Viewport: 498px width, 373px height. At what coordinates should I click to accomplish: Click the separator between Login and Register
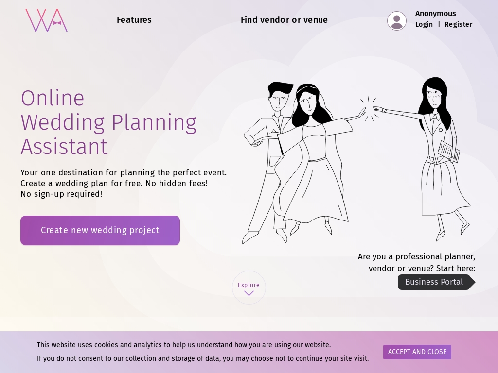point(439,24)
